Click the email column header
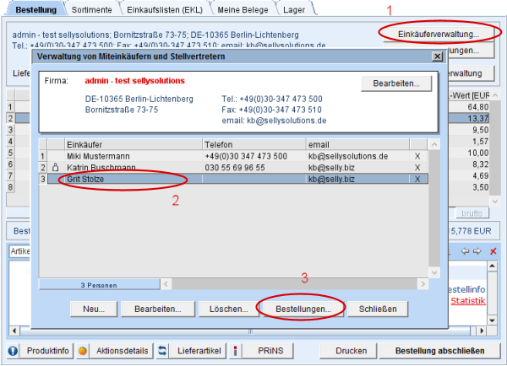Screen dimensions: 507x366 point(357,144)
